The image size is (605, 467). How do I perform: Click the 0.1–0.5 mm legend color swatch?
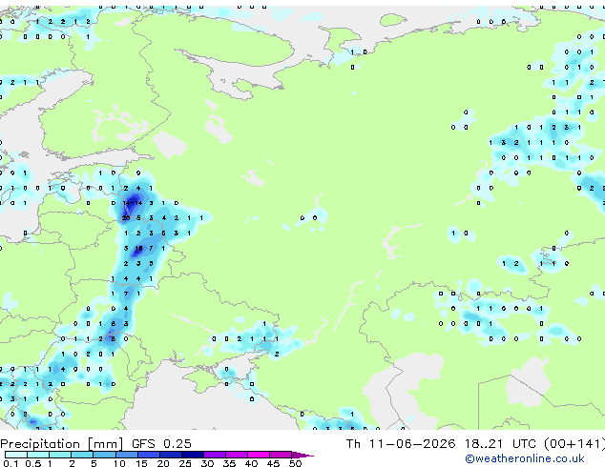click(x=16, y=455)
